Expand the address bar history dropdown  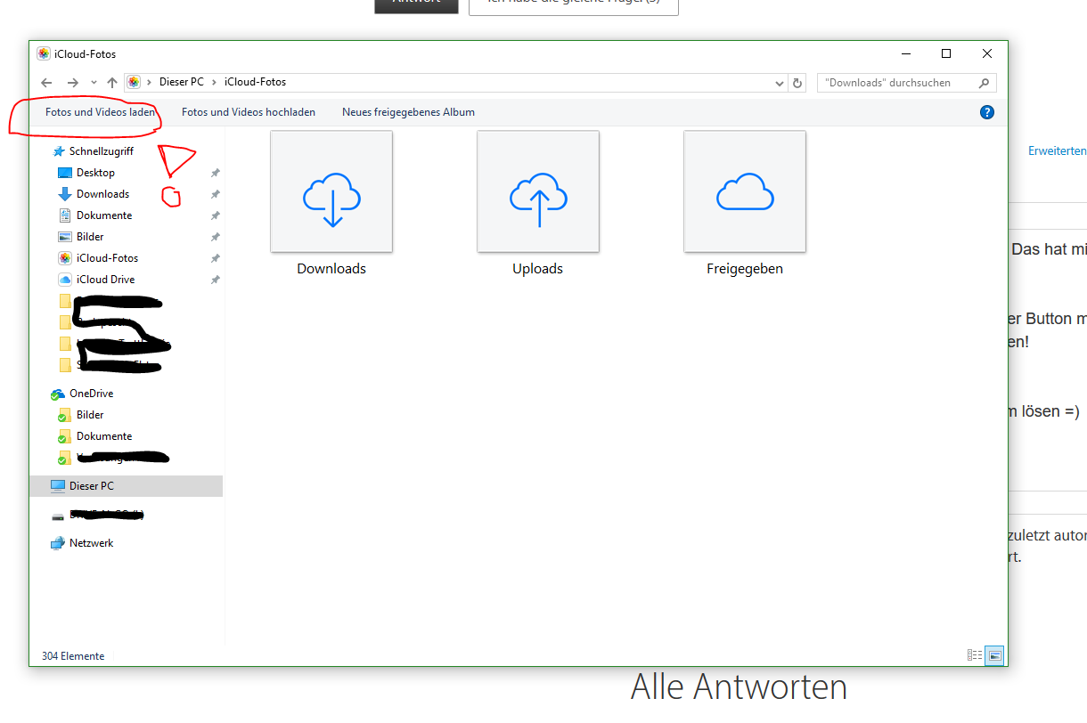tap(780, 83)
